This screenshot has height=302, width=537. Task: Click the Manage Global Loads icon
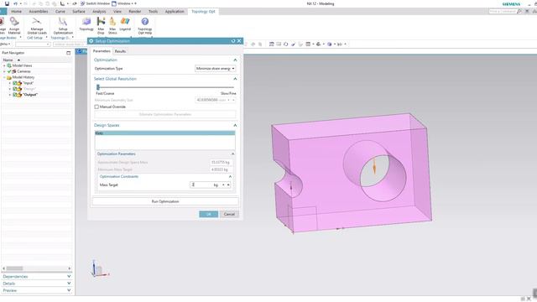[x=37, y=26]
